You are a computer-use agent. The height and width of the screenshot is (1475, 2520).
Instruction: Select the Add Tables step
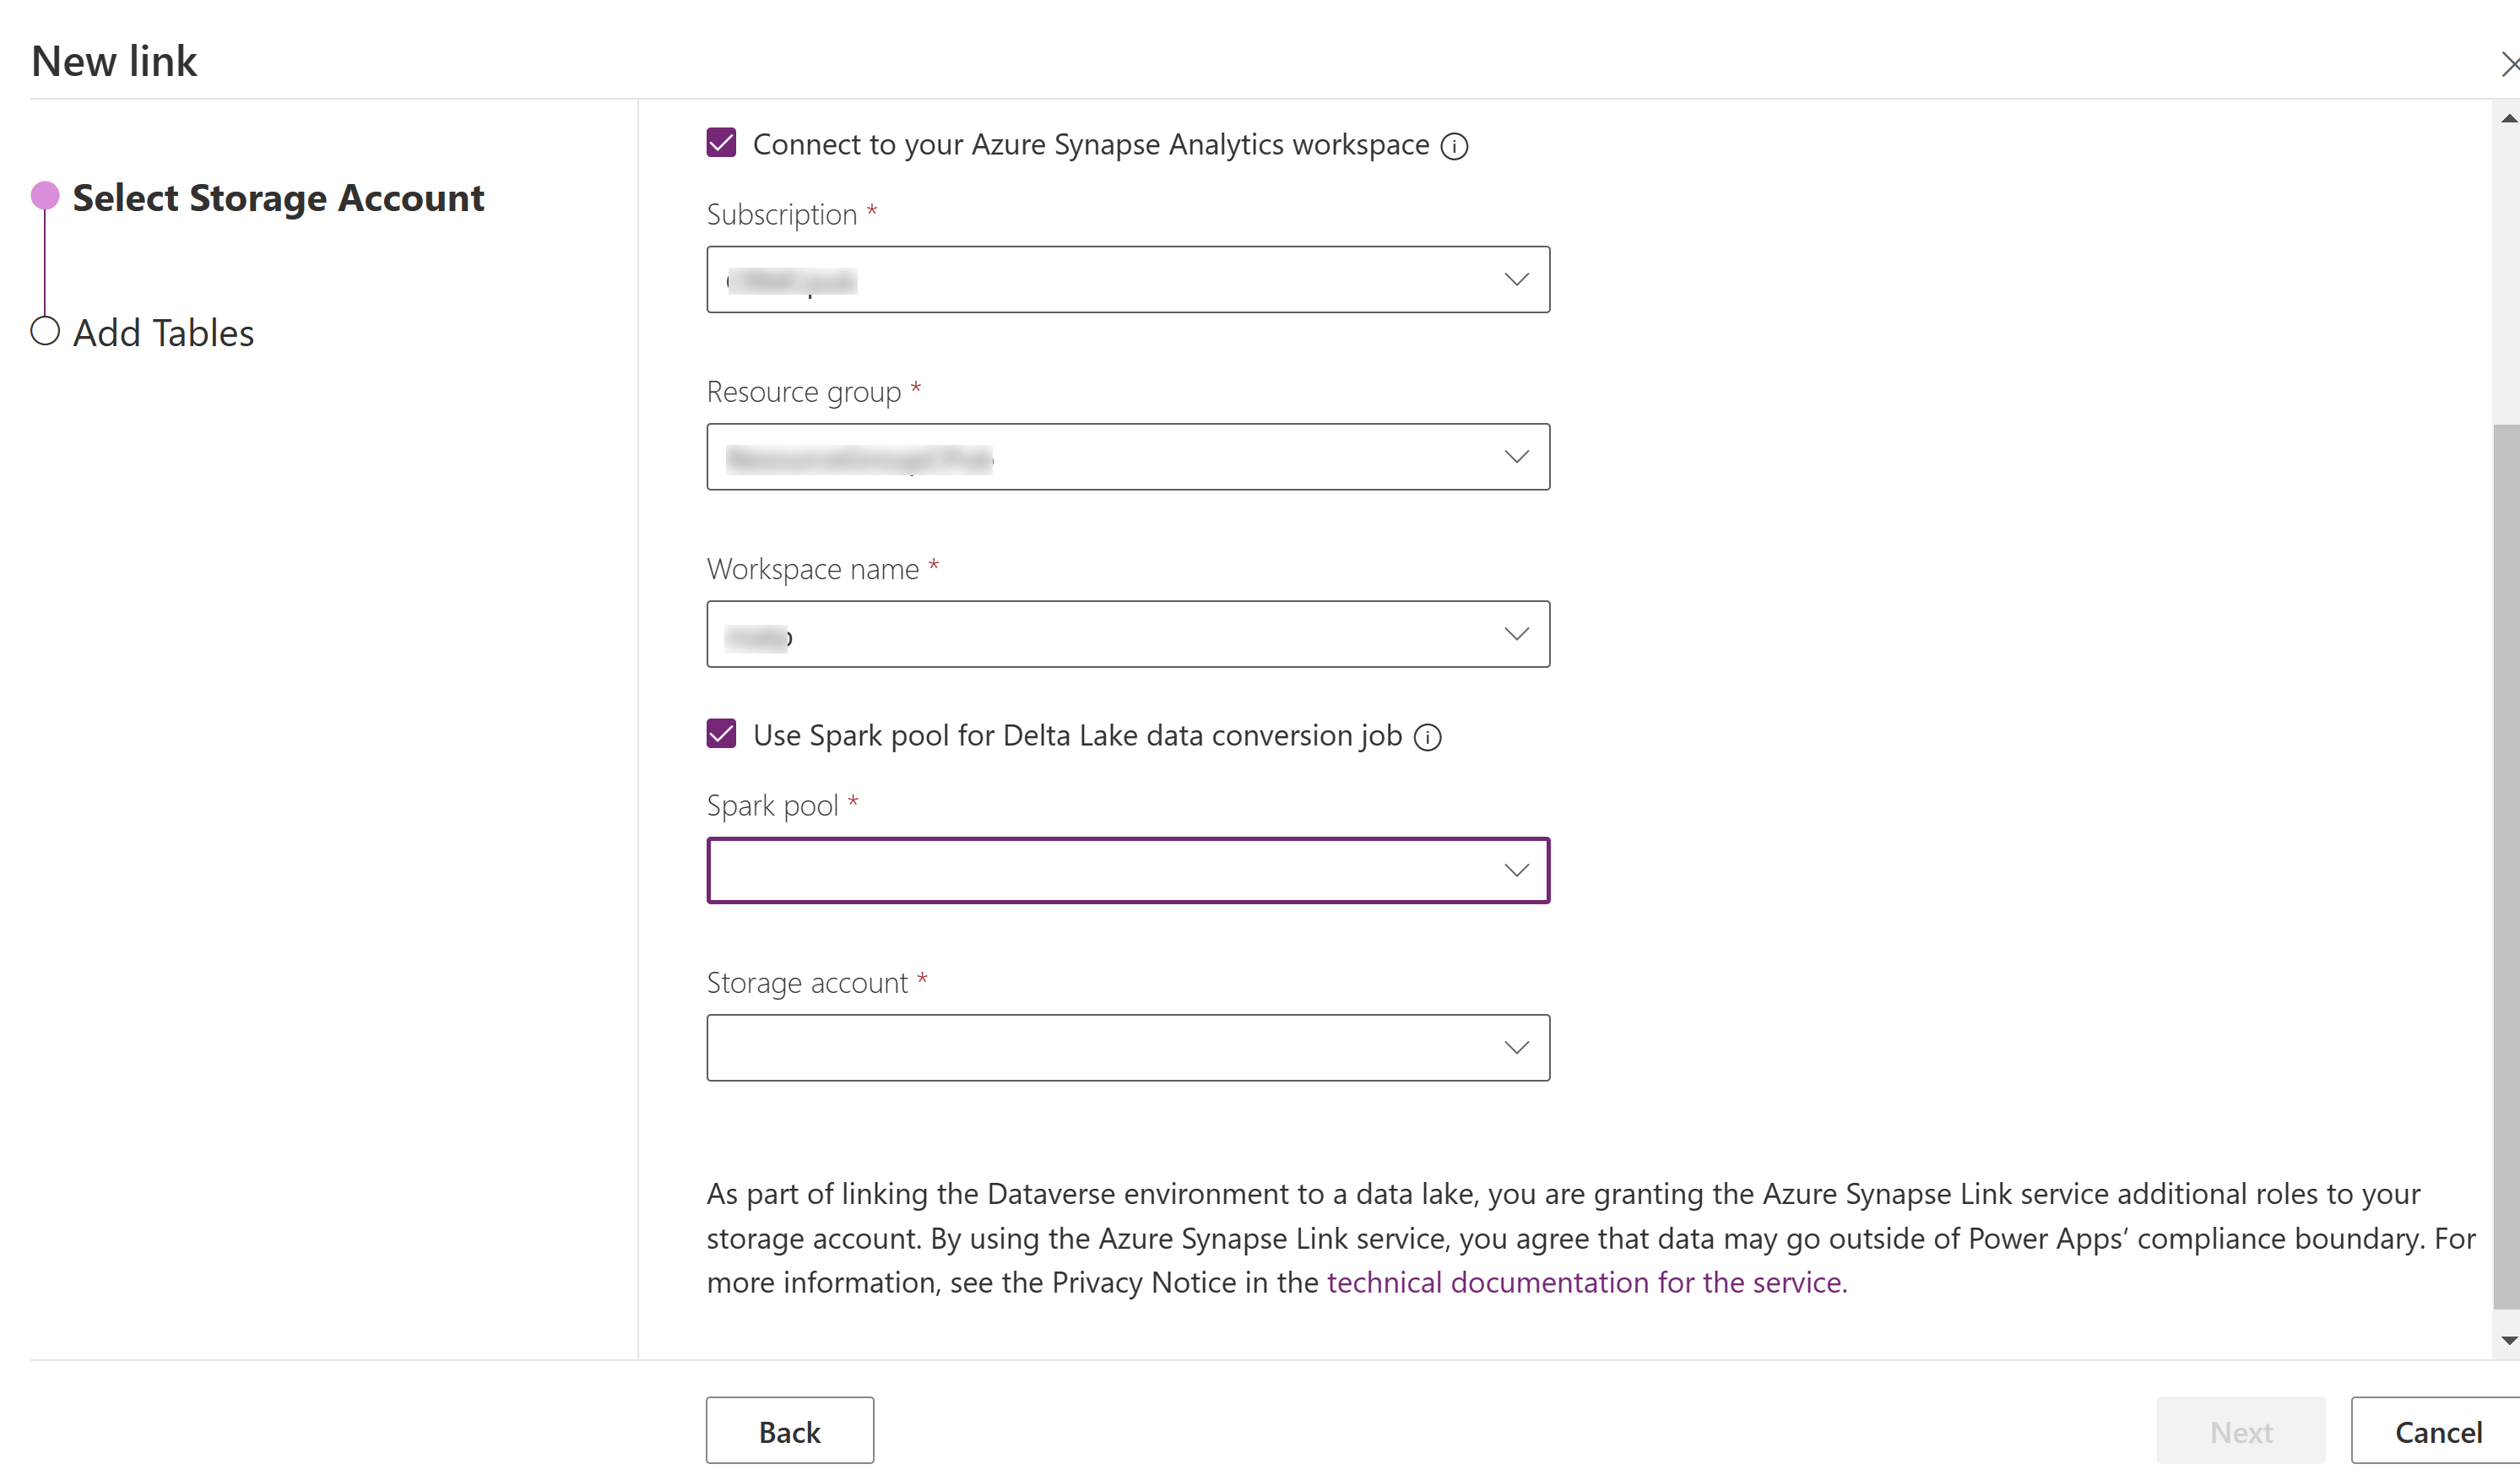[x=163, y=332]
